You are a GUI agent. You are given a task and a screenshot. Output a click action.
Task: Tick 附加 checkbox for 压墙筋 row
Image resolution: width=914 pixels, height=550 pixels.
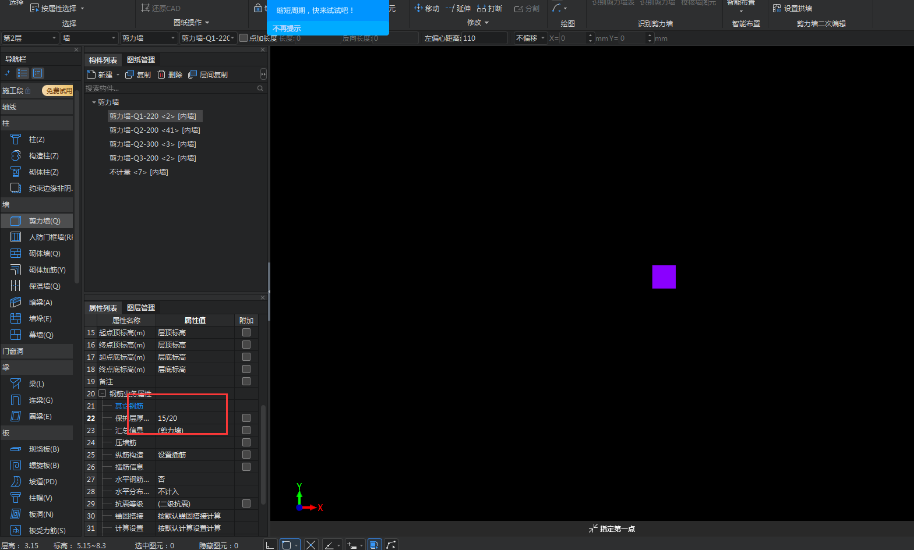coord(246,442)
